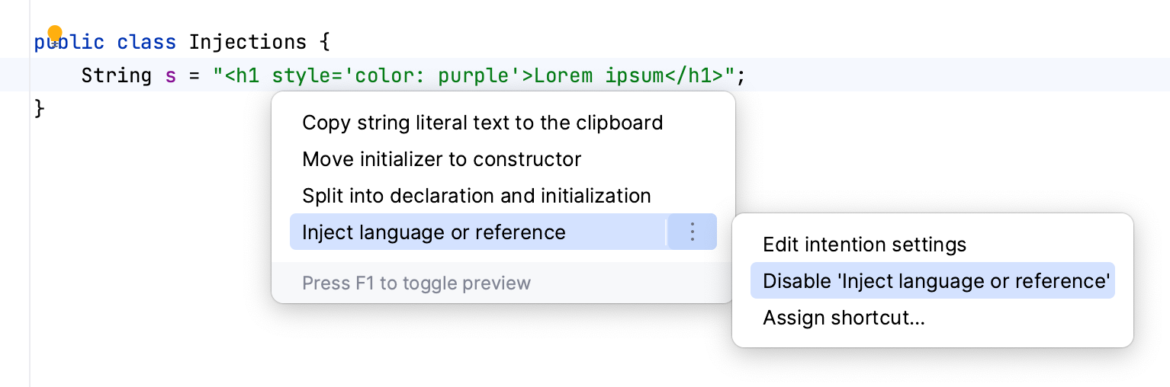1170x387 pixels.
Task: Place cursor at the semicolon ending the declaration
Action: 741,75
